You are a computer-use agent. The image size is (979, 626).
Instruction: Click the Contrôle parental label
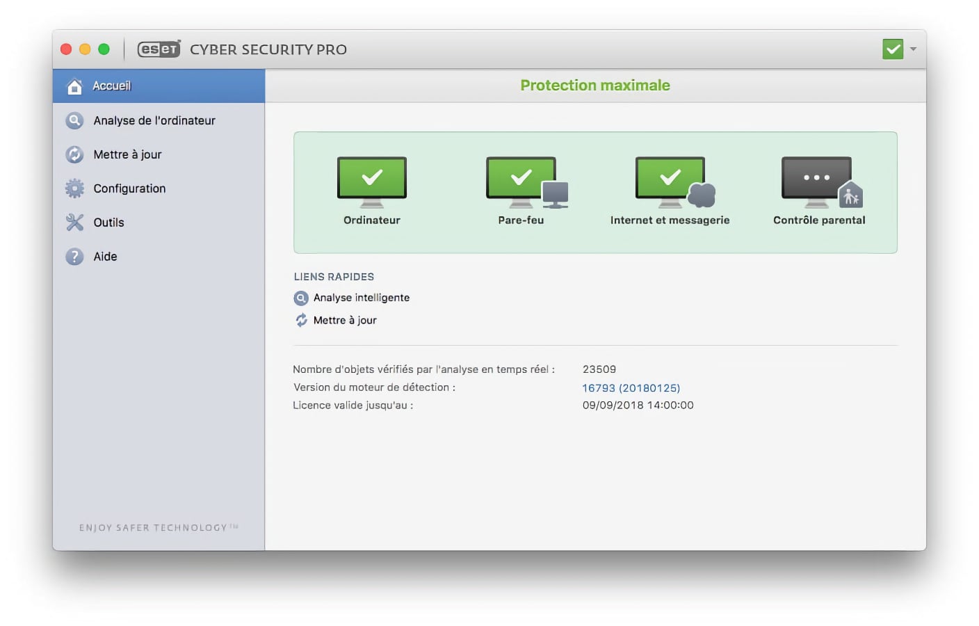[819, 220]
